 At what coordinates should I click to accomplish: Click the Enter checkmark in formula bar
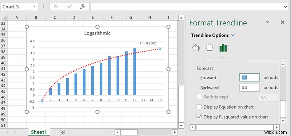pos(69,7)
